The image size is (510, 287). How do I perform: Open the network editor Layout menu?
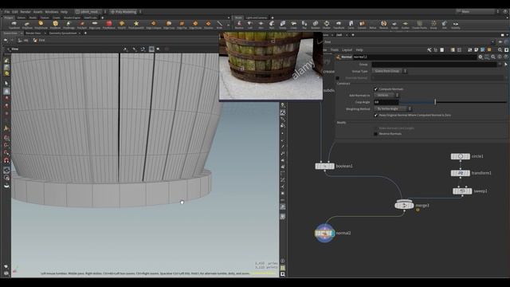[x=347, y=49]
